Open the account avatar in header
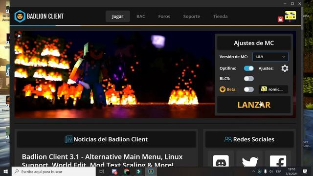The width and height of the screenshot is (313, 176). [291, 16]
